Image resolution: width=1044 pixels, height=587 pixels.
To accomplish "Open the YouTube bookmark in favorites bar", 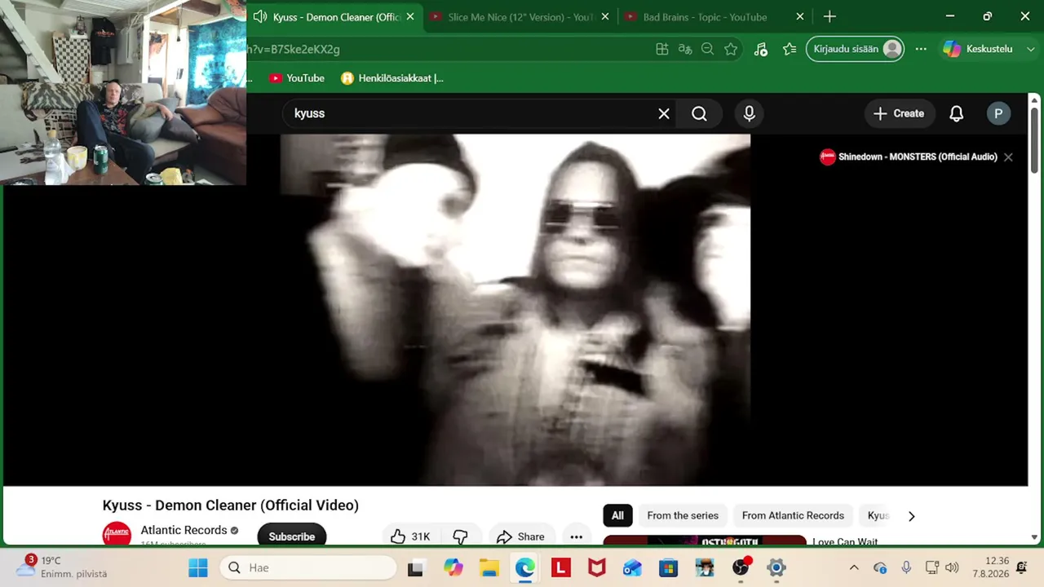I will click(x=297, y=78).
